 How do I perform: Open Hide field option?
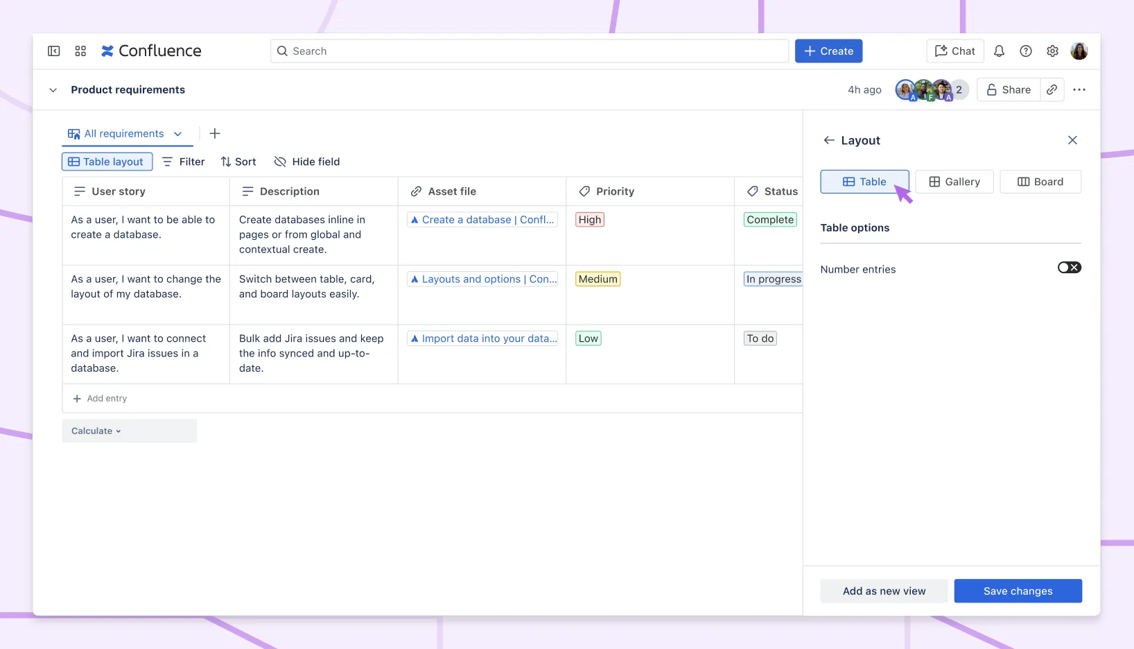(307, 162)
